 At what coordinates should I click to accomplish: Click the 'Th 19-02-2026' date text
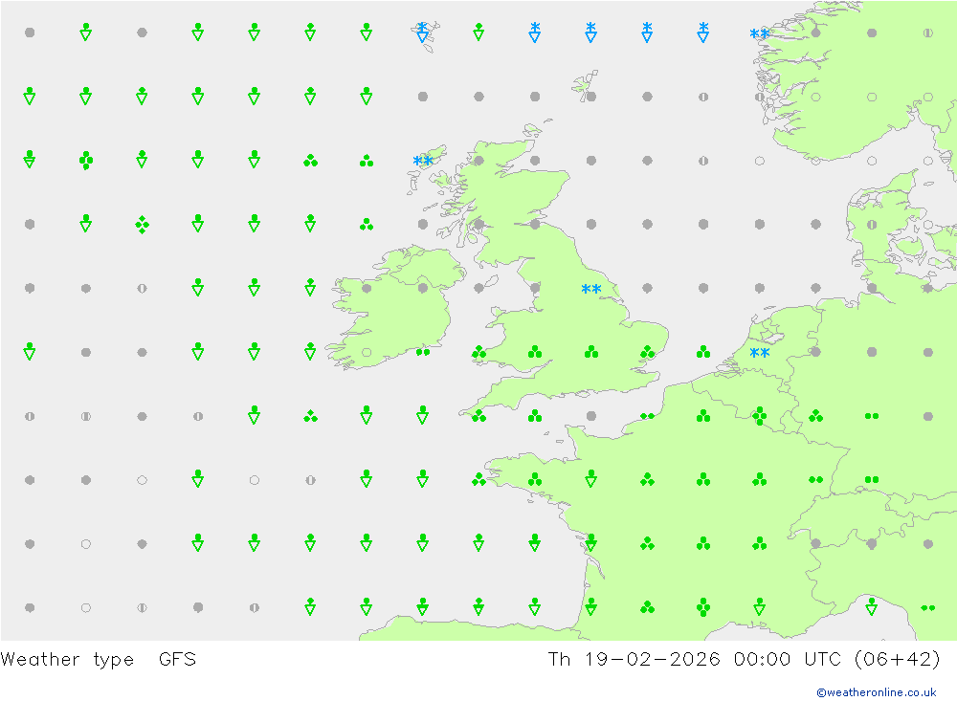point(634,660)
